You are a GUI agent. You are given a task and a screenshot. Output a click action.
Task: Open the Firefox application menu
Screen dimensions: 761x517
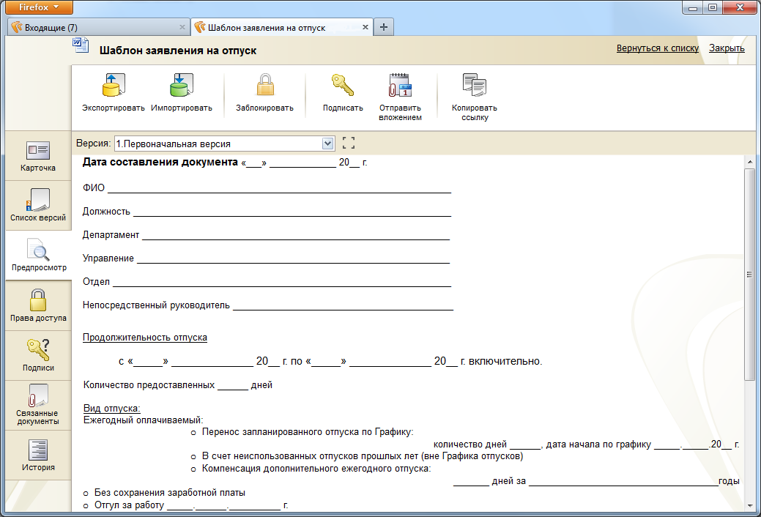[x=39, y=7]
